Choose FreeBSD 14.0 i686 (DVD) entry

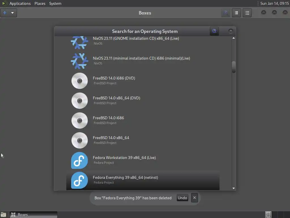(x=114, y=78)
